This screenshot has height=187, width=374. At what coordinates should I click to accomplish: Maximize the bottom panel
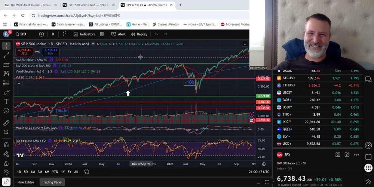point(267,183)
